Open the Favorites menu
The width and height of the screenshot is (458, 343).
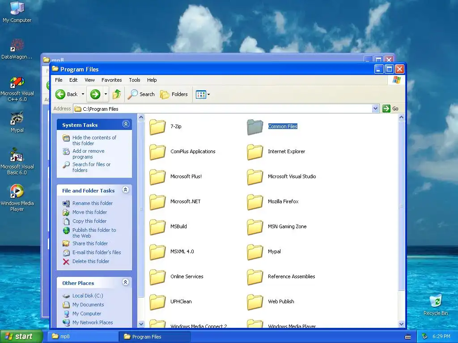[111, 80]
